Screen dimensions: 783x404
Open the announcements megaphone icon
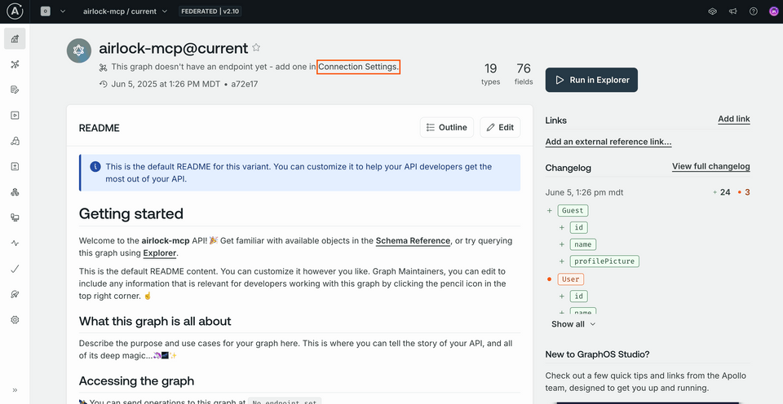point(732,11)
